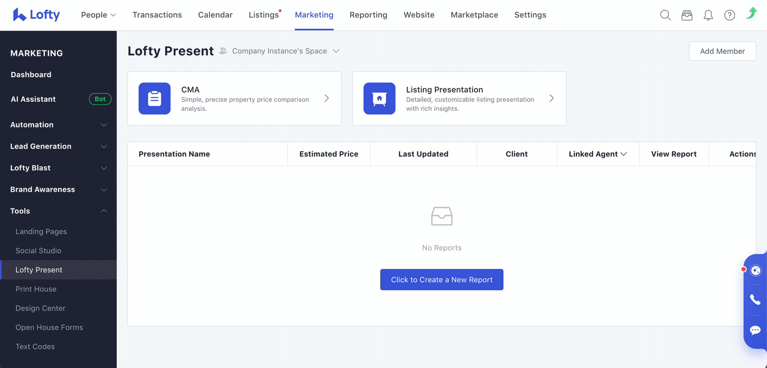
Task: Select the Marketing tab
Action: click(x=314, y=15)
